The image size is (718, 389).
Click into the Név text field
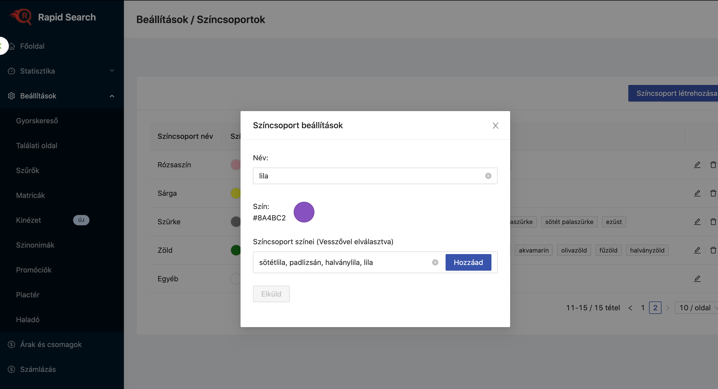(x=368, y=176)
